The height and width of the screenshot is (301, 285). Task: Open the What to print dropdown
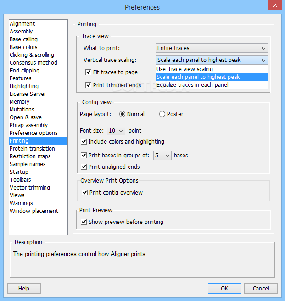[212, 48]
